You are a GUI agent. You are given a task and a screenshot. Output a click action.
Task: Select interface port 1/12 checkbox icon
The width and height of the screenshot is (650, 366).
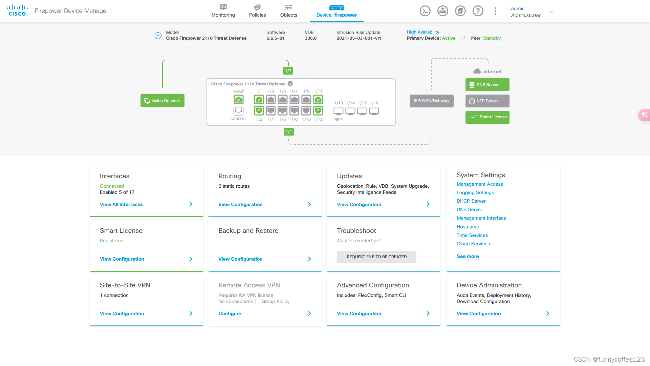pyautogui.click(x=318, y=111)
